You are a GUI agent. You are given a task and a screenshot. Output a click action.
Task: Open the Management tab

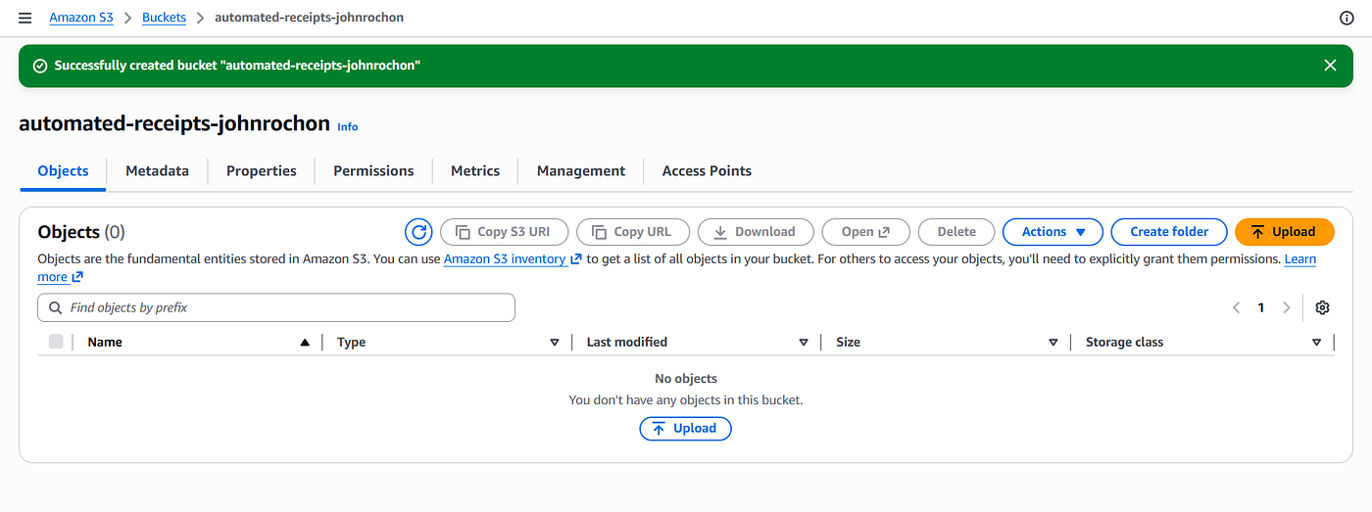click(x=581, y=170)
